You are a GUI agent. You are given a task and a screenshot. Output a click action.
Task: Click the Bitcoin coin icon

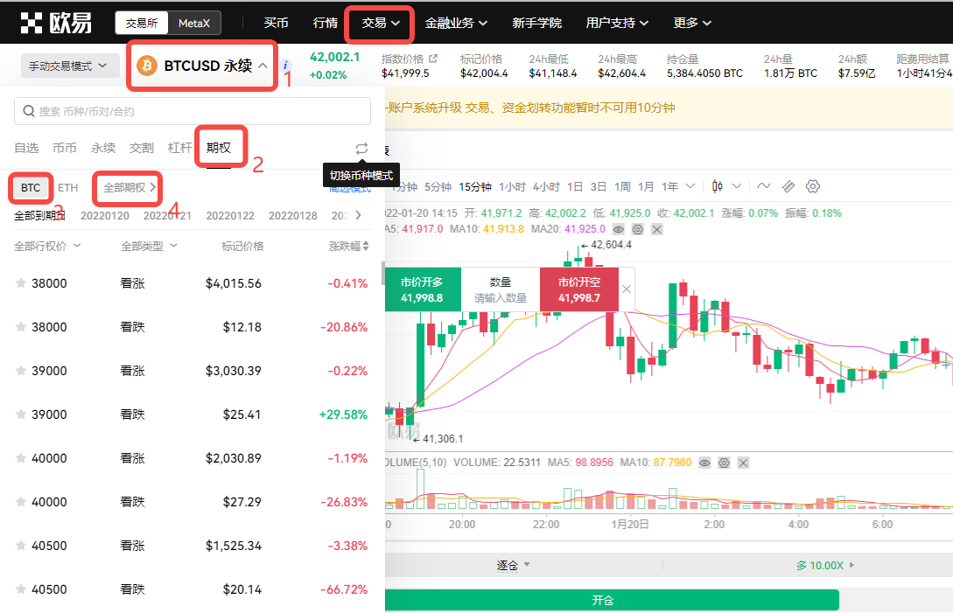click(x=147, y=66)
